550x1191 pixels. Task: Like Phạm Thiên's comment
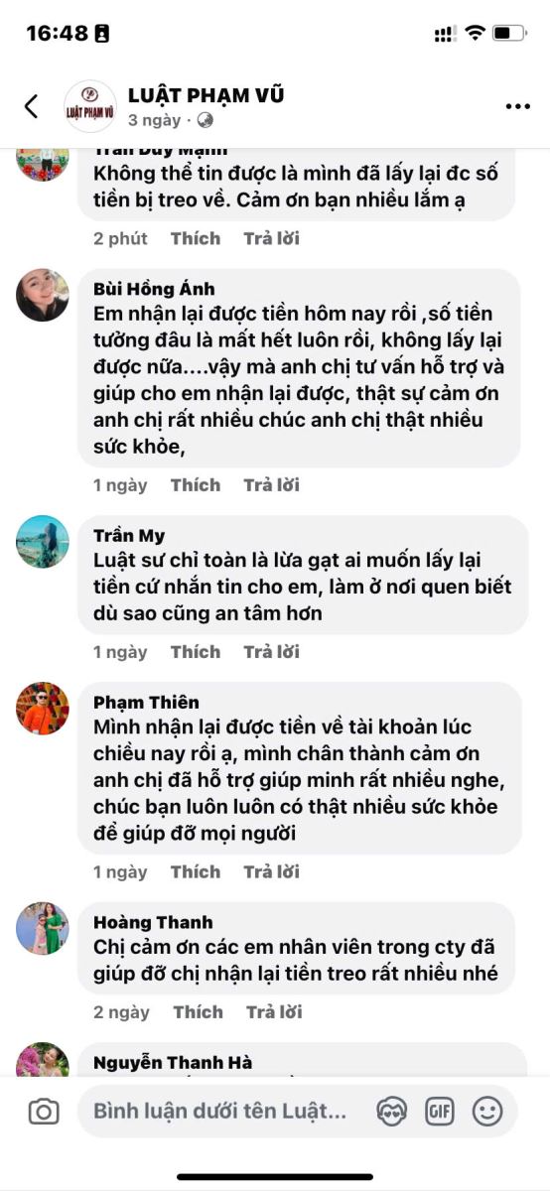[196, 872]
